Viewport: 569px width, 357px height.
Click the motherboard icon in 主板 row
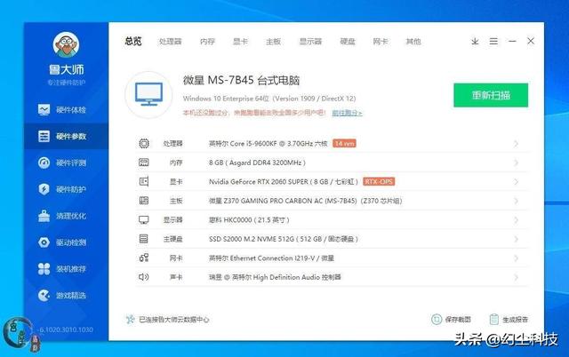(x=144, y=201)
